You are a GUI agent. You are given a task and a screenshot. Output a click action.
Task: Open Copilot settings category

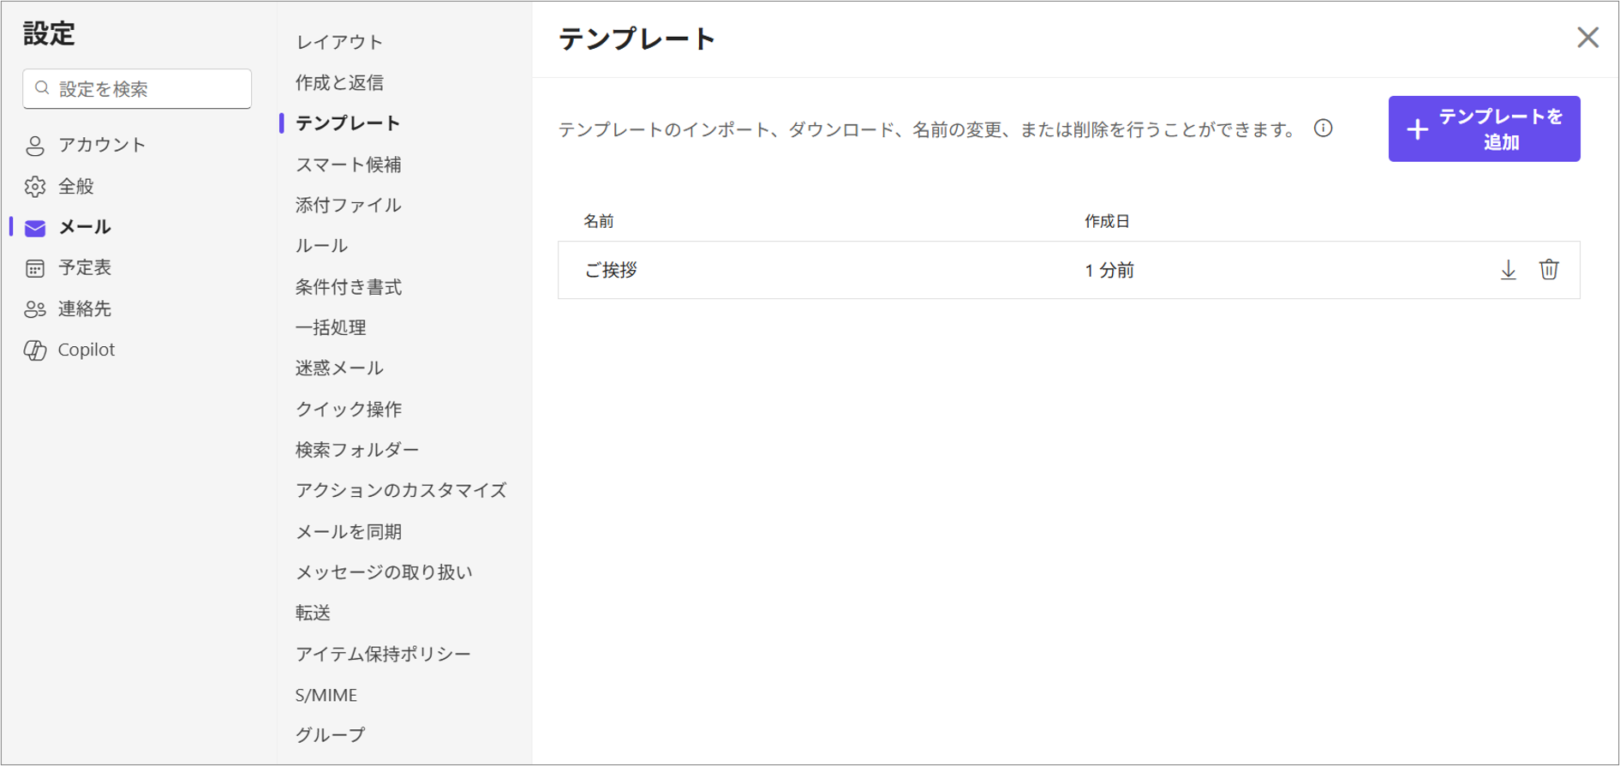(86, 350)
